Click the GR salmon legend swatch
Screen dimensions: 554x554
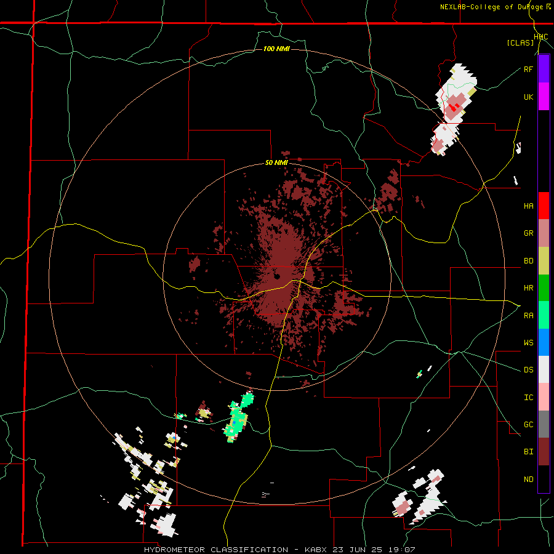pyautogui.click(x=544, y=233)
